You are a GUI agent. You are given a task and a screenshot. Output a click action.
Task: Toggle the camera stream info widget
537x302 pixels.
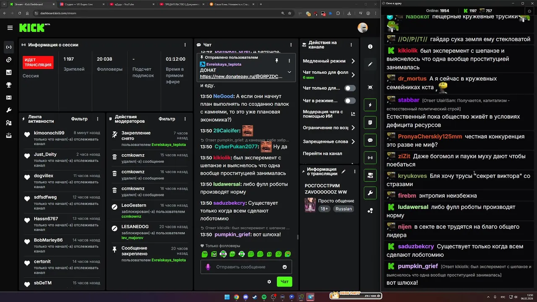(370, 176)
